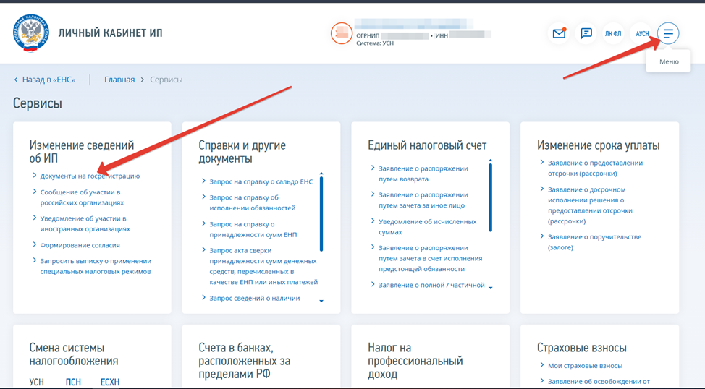This screenshot has height=389, width=705.
Task: Go back via Назад в «ЕНС»
Action: tap(44, 80)
